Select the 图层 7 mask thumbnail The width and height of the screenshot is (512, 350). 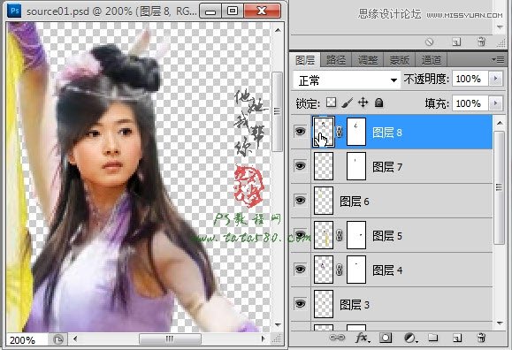(x=355, y=166)
